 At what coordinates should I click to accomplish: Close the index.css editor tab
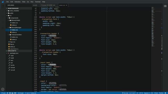pyautogui.click(x=66, y=5)
